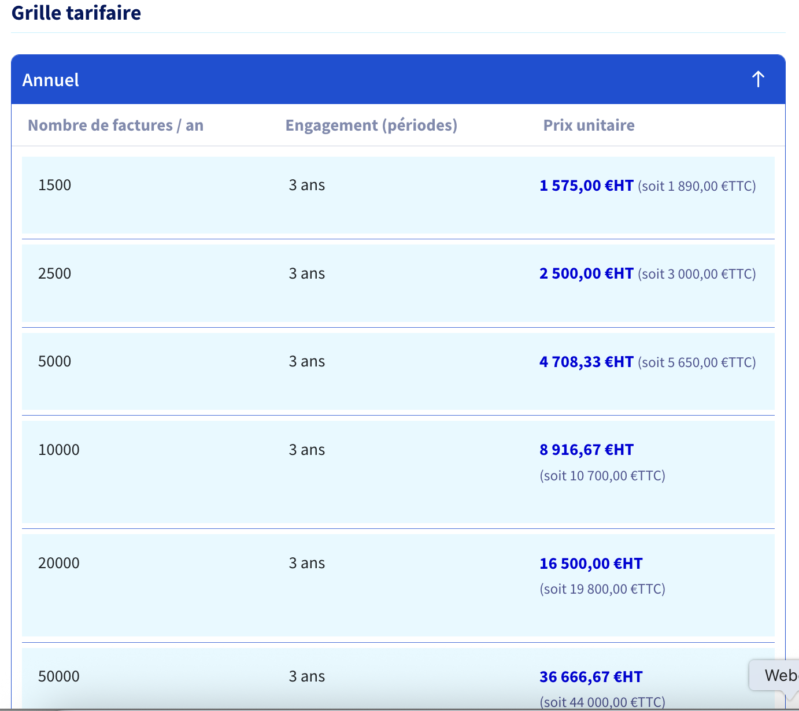799x711 pixels.
Task: Select the 10000 invoices per year row
Action: click(x=398, y=472)
